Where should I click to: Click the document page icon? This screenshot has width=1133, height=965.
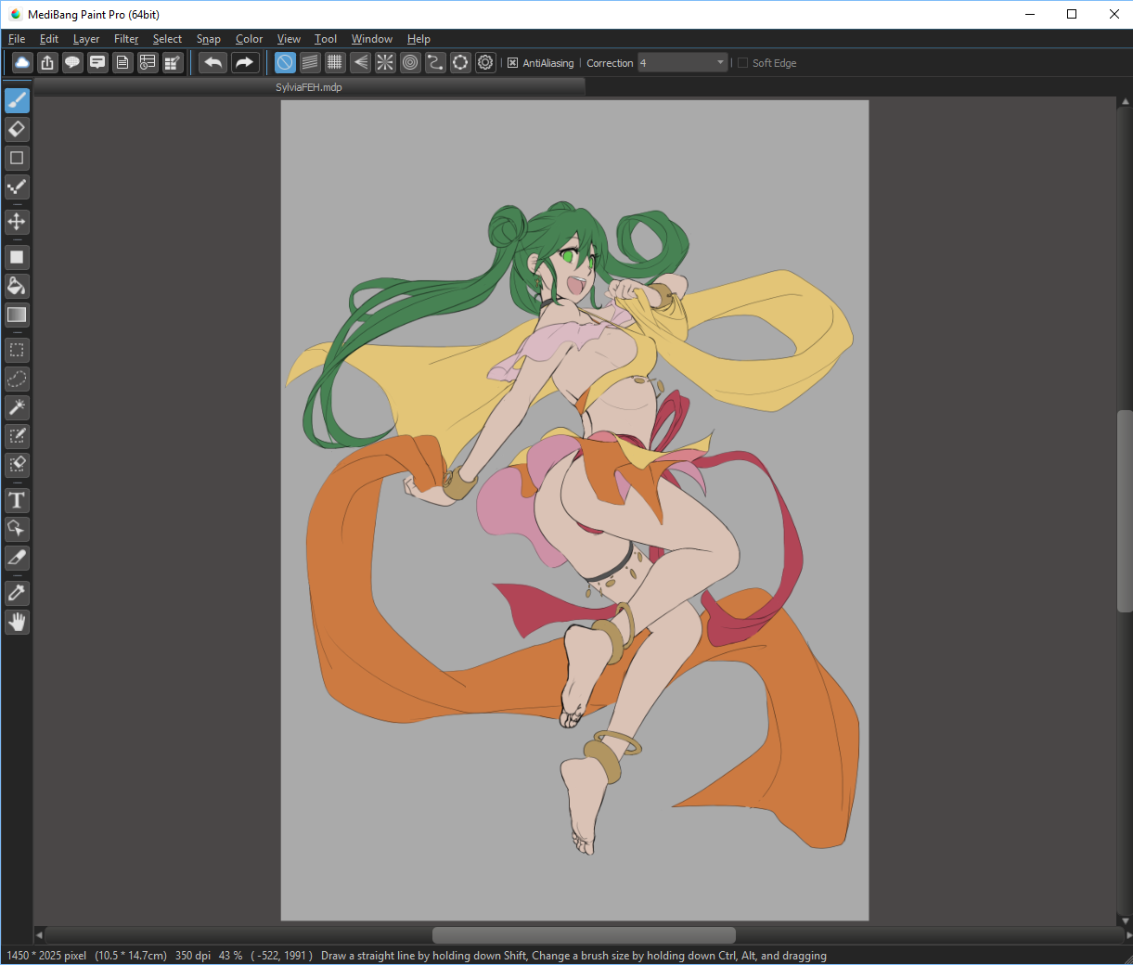tap(122, 62)
